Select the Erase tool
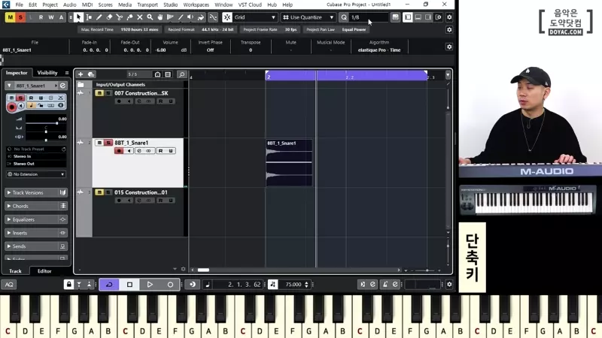Viewport: 602px width, 338px height. (x=109, y=17)
